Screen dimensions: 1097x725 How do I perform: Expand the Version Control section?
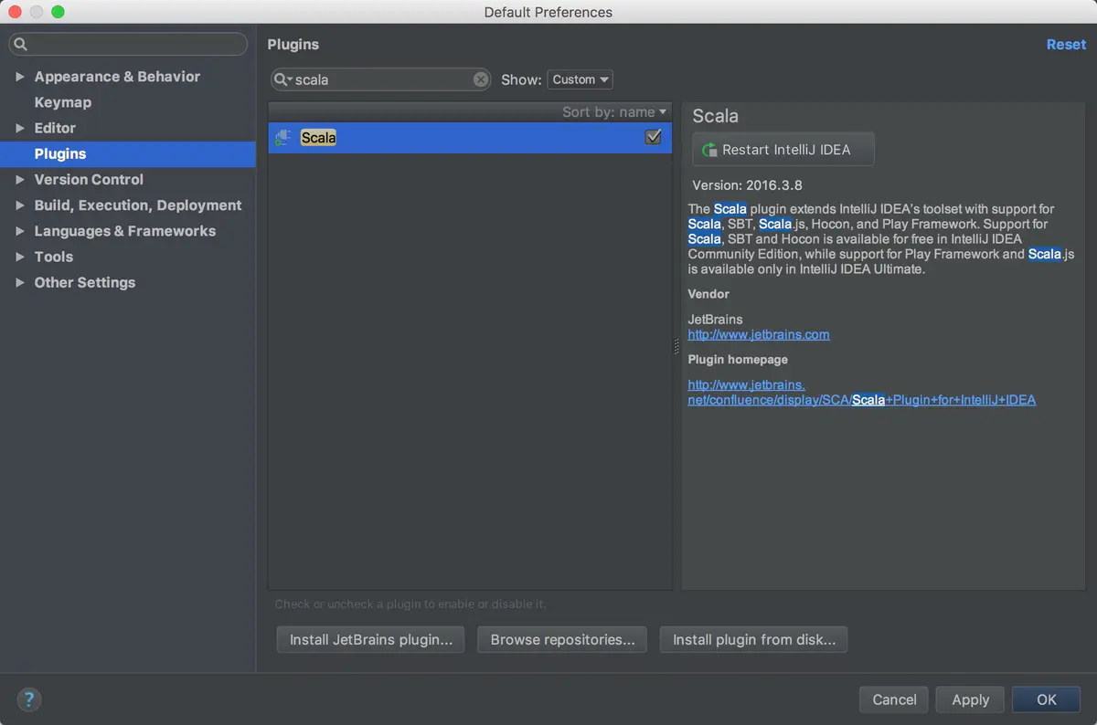20,180
